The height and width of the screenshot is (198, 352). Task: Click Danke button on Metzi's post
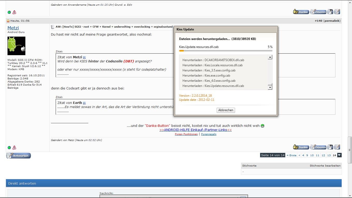click(301, 147)
